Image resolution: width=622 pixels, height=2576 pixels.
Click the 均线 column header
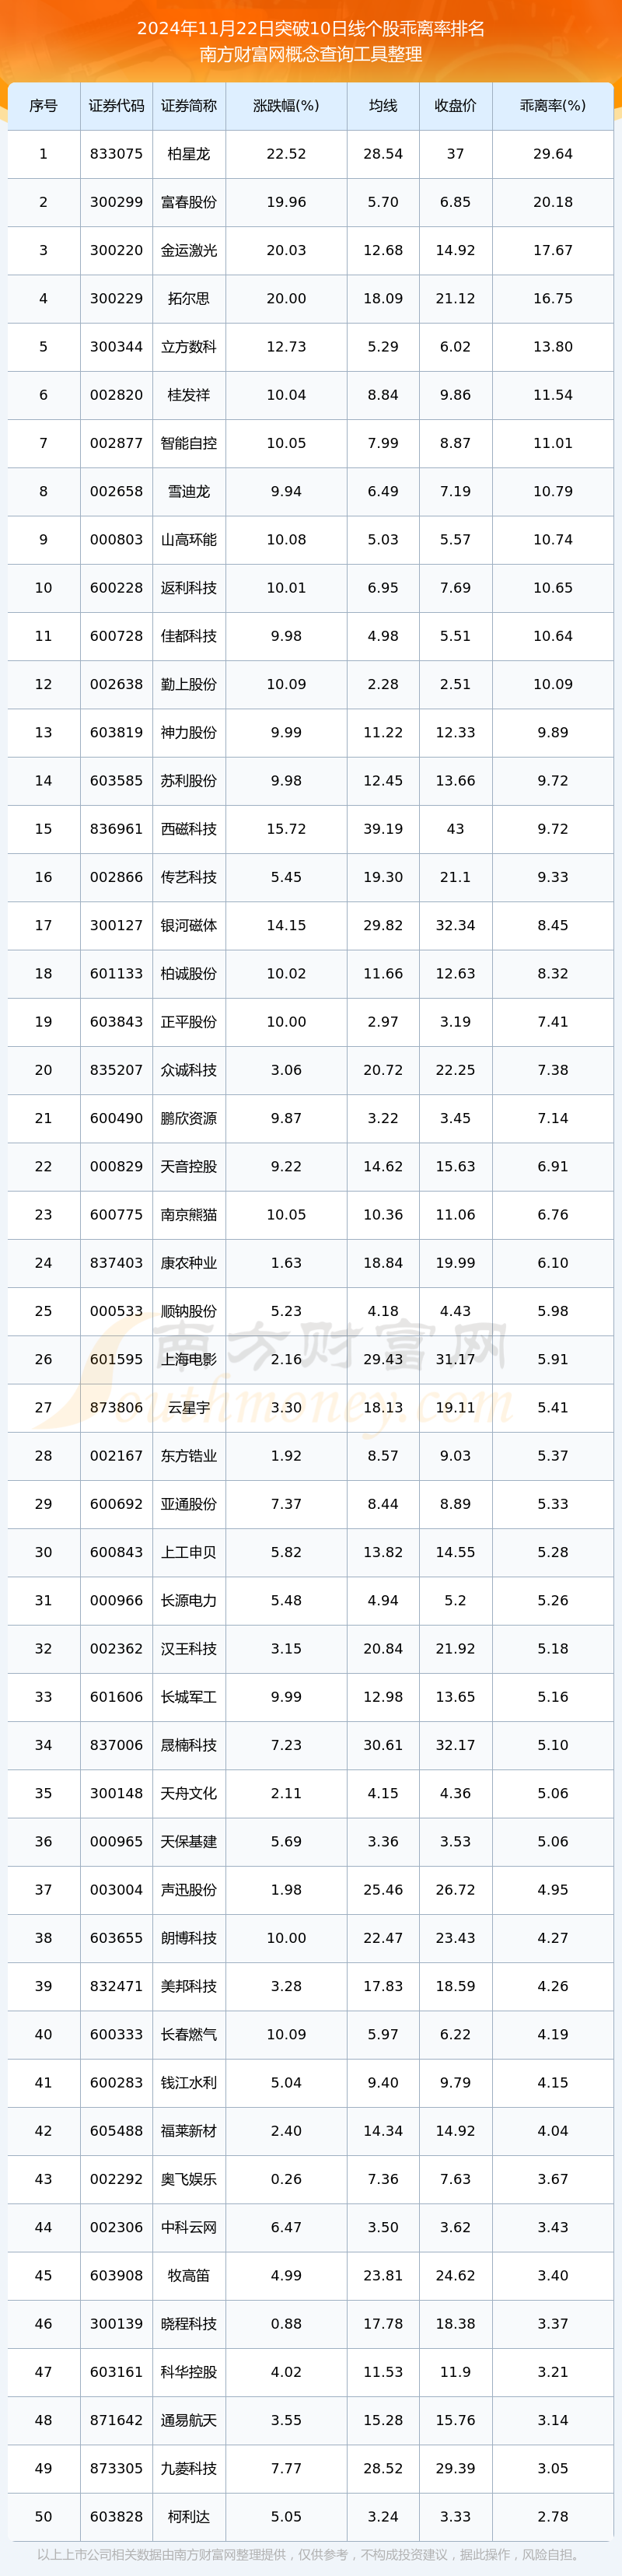click(383, 106)
